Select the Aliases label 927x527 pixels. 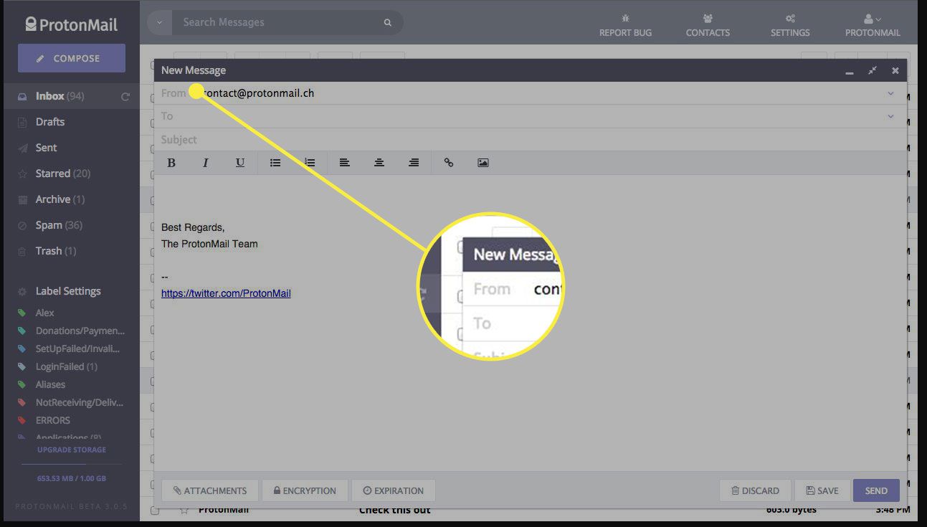(50, 384)
